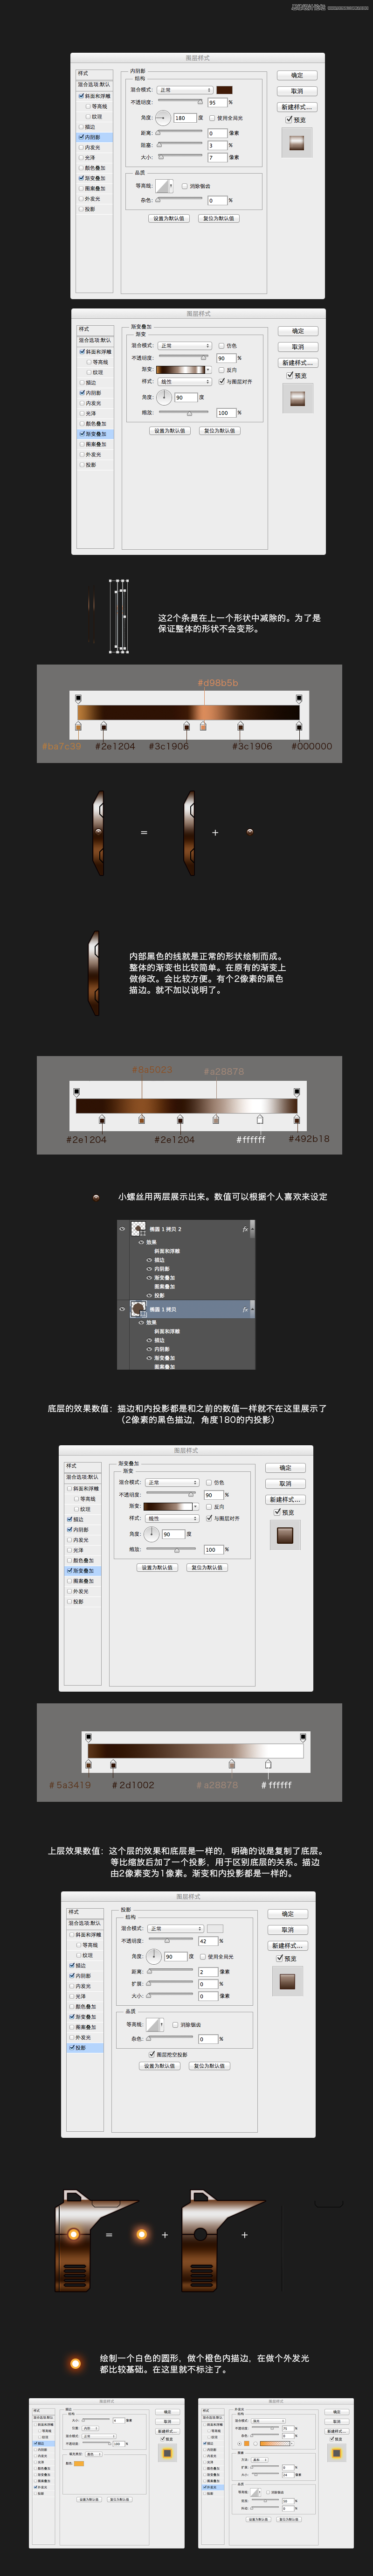Click 复位为默认值 in 内阴影 dialog

[218, 218]
